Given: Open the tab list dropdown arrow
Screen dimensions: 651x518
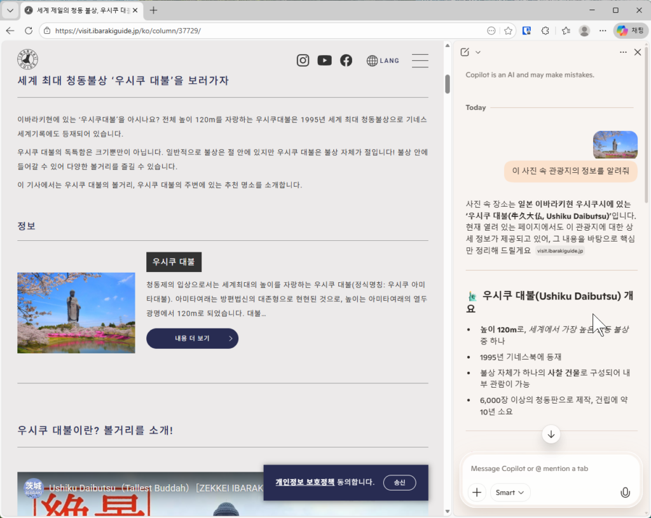Looking at the screenshot, I should (x=10, y=10).
